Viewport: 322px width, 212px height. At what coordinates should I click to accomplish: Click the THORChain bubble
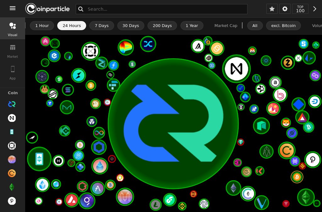[78, 75]
